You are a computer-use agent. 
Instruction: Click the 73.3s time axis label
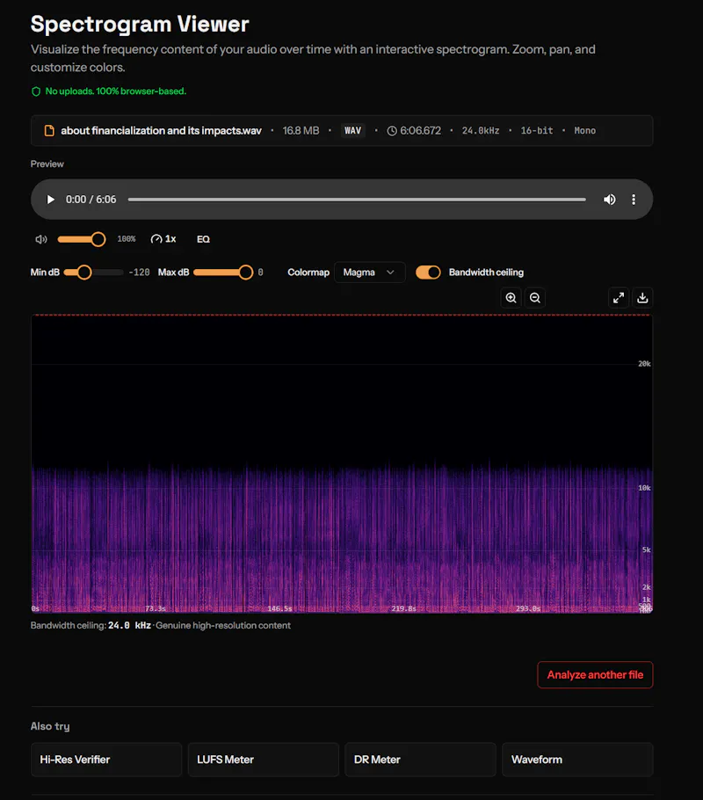(x=156, y=608)
